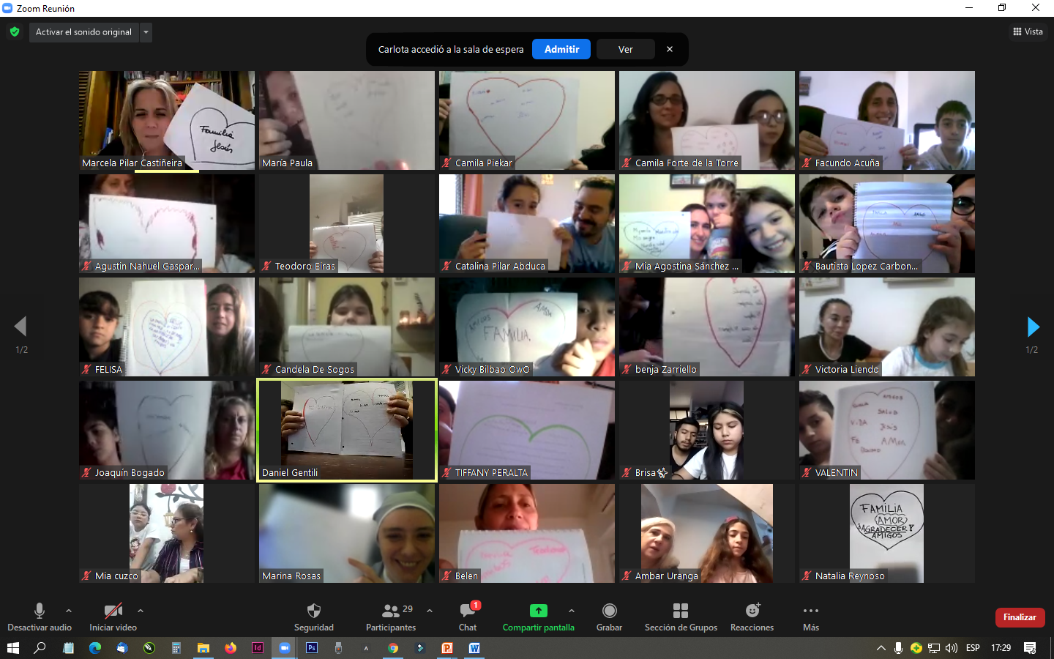Open ESP keyboard language selector
Viewport: 1054px width, 659px height.
click(x=973, y=648)
